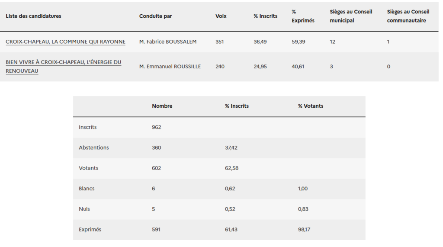Select the Nuls row label
The height and width of the screenshot is (247, 443).
(84, 209)
